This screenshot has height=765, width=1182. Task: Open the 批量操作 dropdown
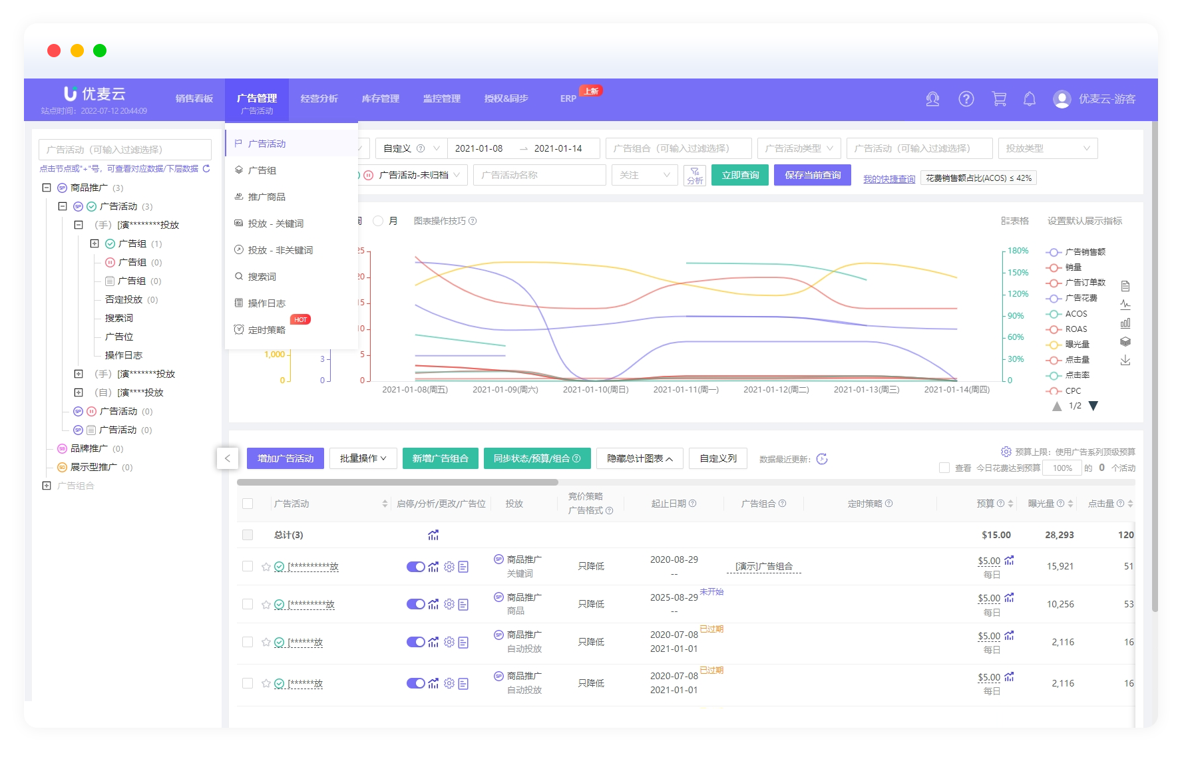363,458
